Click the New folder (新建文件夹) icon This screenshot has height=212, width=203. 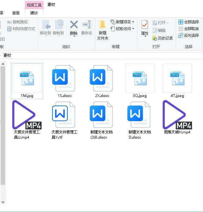[102, 25]
